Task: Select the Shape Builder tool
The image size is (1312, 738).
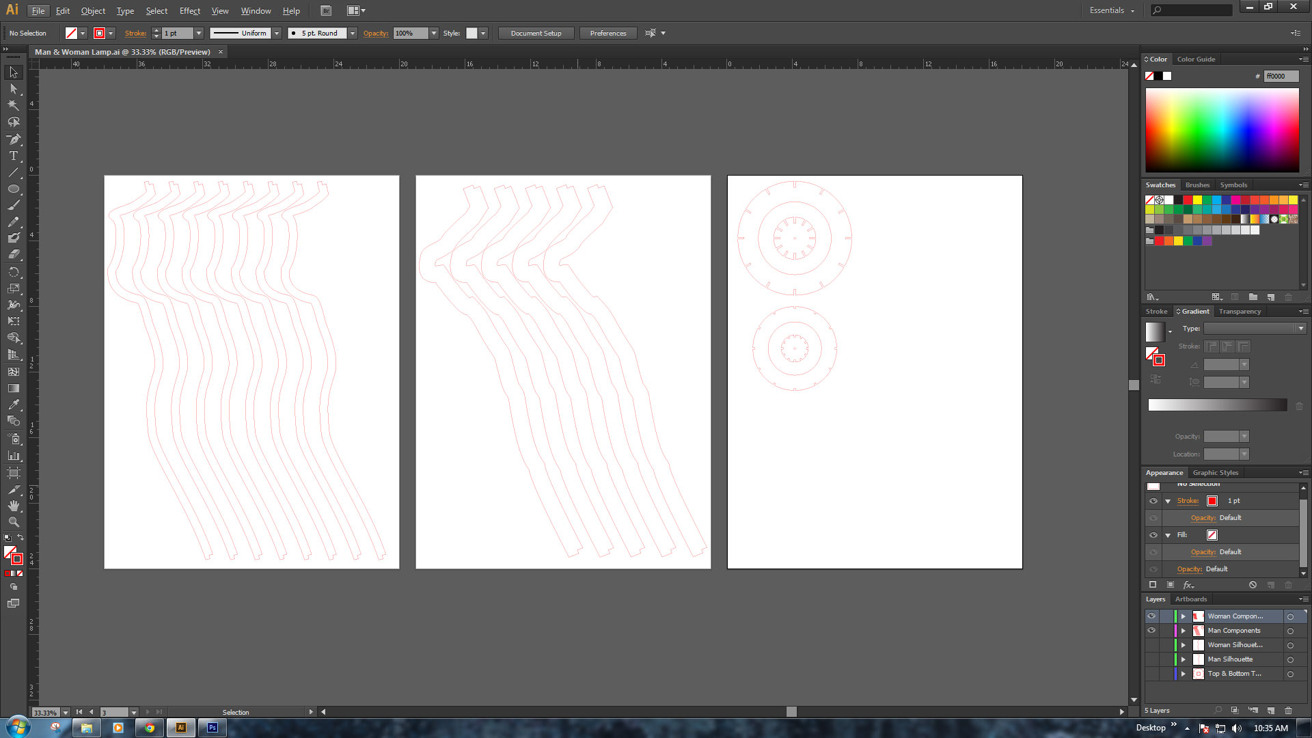Action: 14,338
